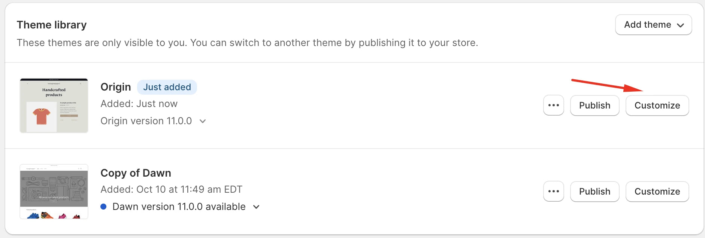Open the Add theme dropdown
Viewport: 705px width, 238px height.
[653, 25]
